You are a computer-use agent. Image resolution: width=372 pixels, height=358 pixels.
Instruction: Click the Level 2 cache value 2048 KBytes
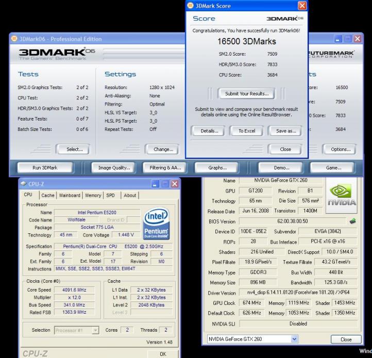click(151, 305)
